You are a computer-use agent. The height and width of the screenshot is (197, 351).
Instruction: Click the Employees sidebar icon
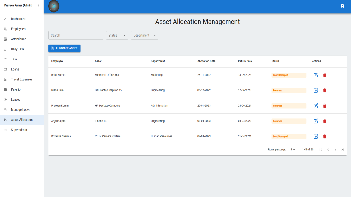(x=5, y=29)
